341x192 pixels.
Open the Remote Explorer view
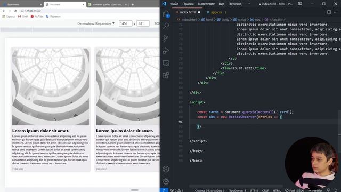[x=166, y=63]
